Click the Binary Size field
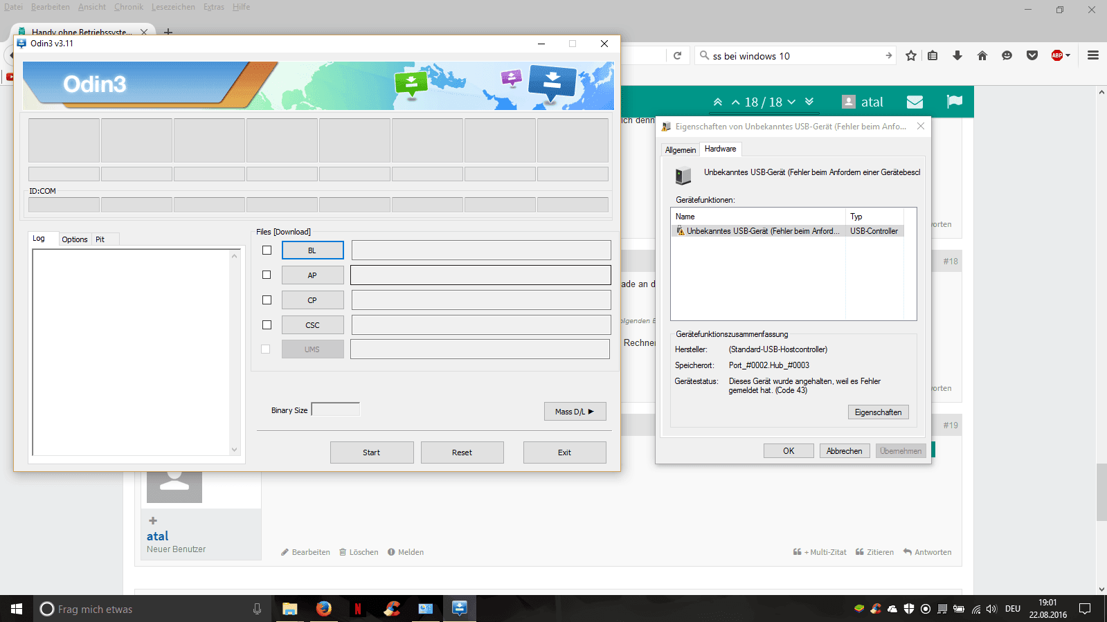The image size is (1107, 622). tap(336, 410)
